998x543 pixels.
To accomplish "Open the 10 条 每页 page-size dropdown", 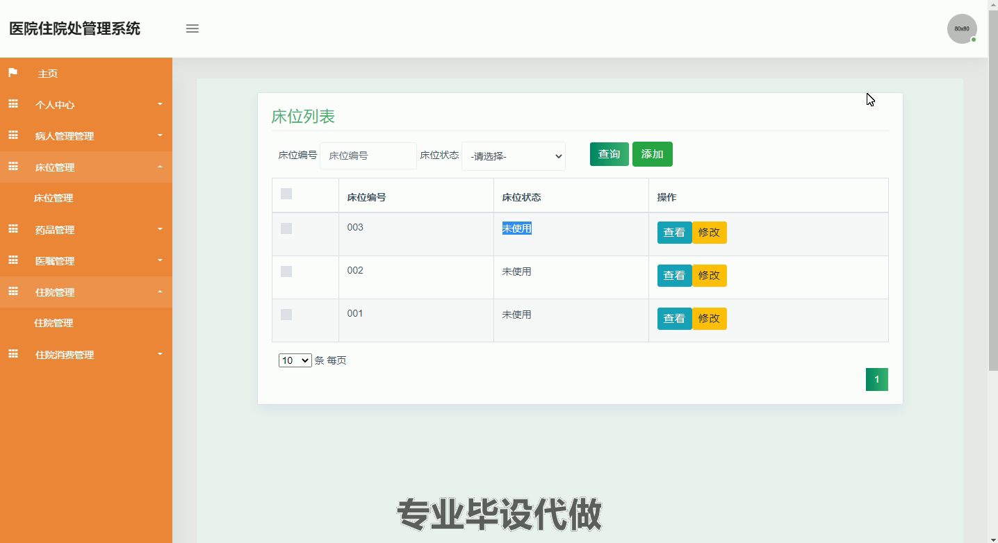I will [295, 360].
